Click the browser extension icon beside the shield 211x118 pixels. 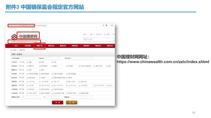click(106, 25)
